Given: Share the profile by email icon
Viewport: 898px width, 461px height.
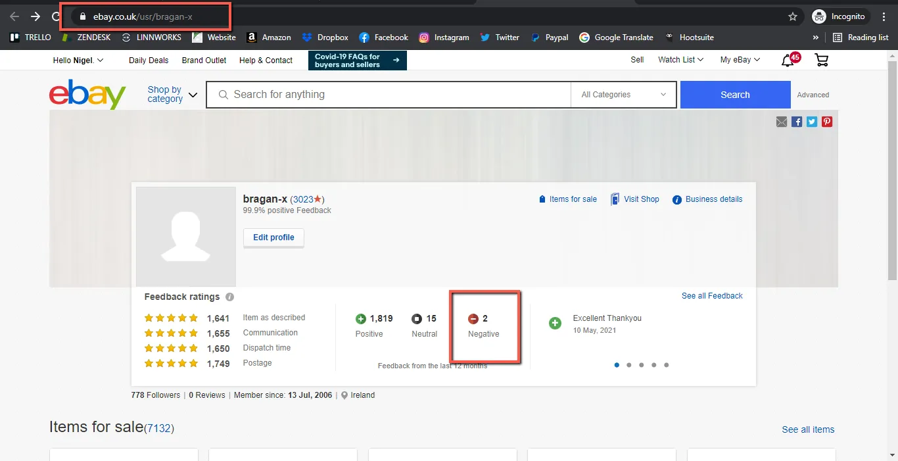Looking at the screenshot, I should 782,122.
